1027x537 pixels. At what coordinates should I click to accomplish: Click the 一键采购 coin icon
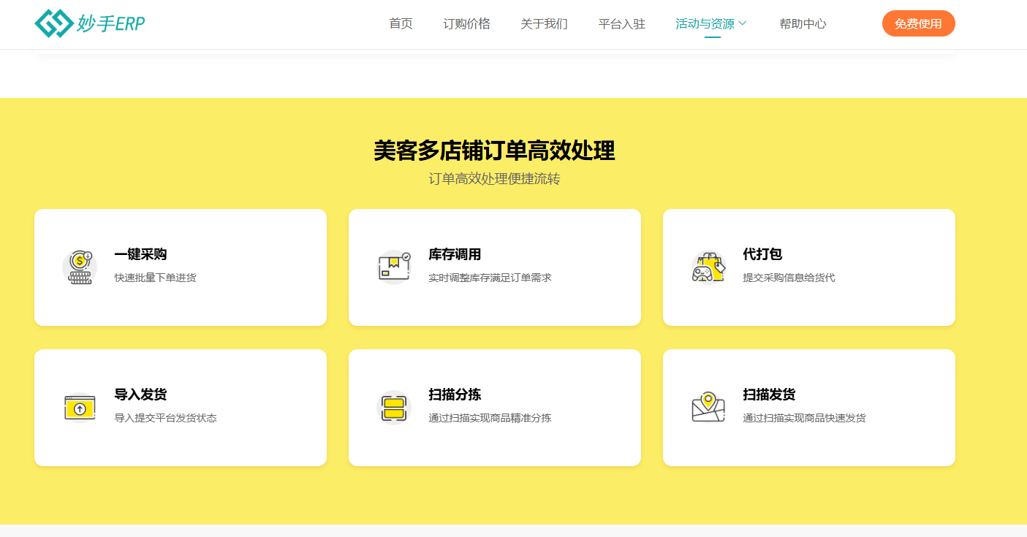click(80, 267)
